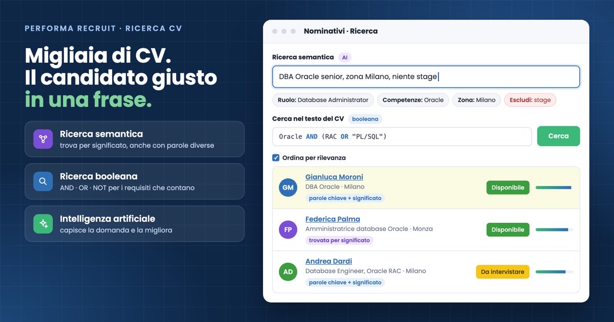Click the Ricerca semantica feature card title
Image resolution: width=614 pixels, height=322 pixels.
101,134
